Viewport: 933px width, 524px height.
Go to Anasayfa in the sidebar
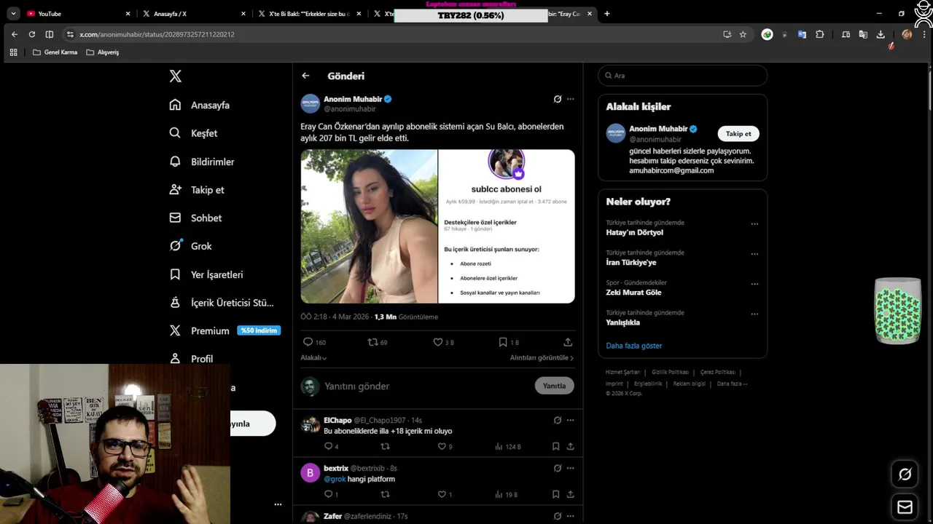click(199, 105)
